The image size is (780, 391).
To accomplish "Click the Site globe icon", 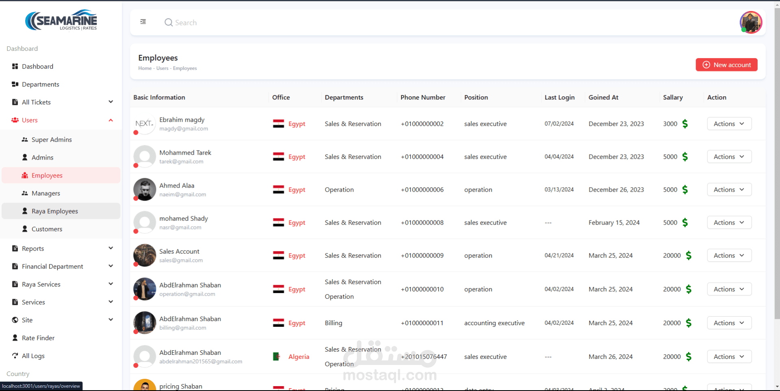I will click(x=15, y=320).
